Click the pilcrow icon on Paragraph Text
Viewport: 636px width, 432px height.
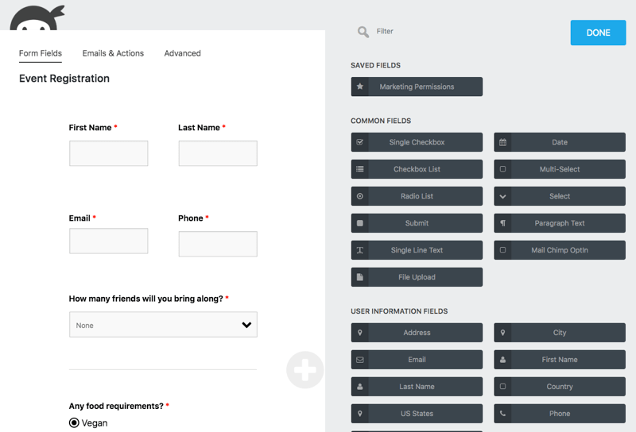[502, 223]
